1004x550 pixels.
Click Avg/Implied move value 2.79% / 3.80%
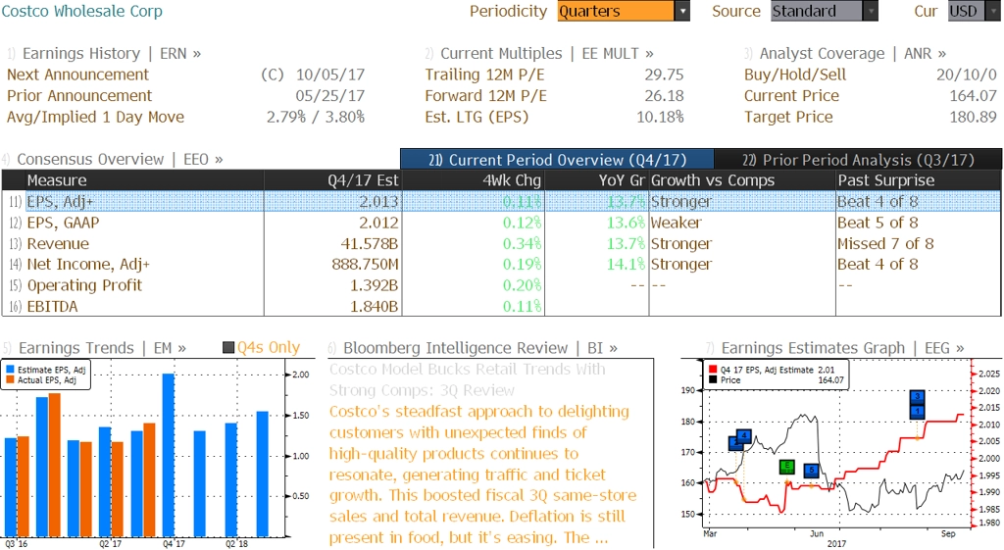316,118
